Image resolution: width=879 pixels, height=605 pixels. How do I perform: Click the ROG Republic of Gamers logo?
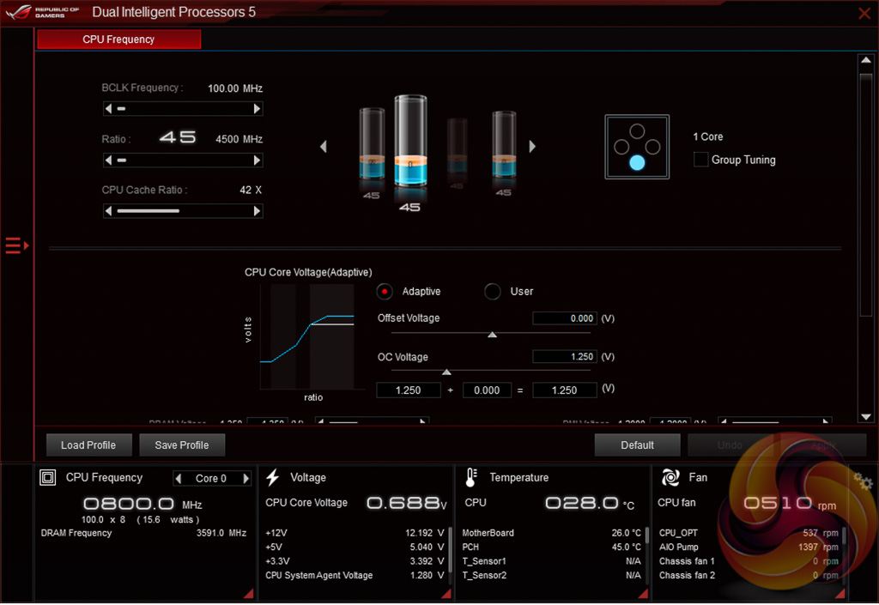point(42,12)
